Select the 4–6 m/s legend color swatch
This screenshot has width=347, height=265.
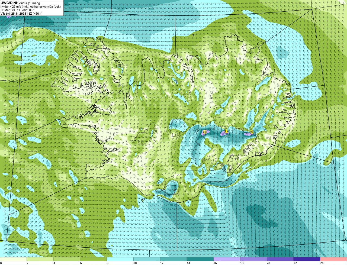coord(67,259)
